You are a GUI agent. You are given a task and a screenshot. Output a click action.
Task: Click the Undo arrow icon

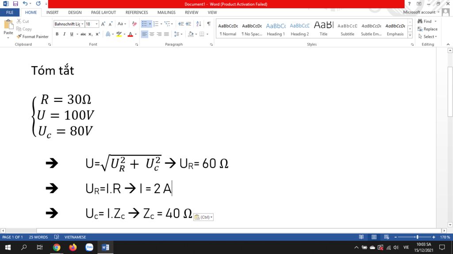click(25, 4)
